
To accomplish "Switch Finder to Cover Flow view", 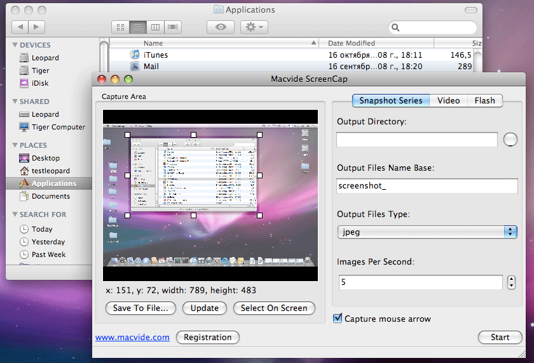I will pyautogui.click(x=173, y=27).
